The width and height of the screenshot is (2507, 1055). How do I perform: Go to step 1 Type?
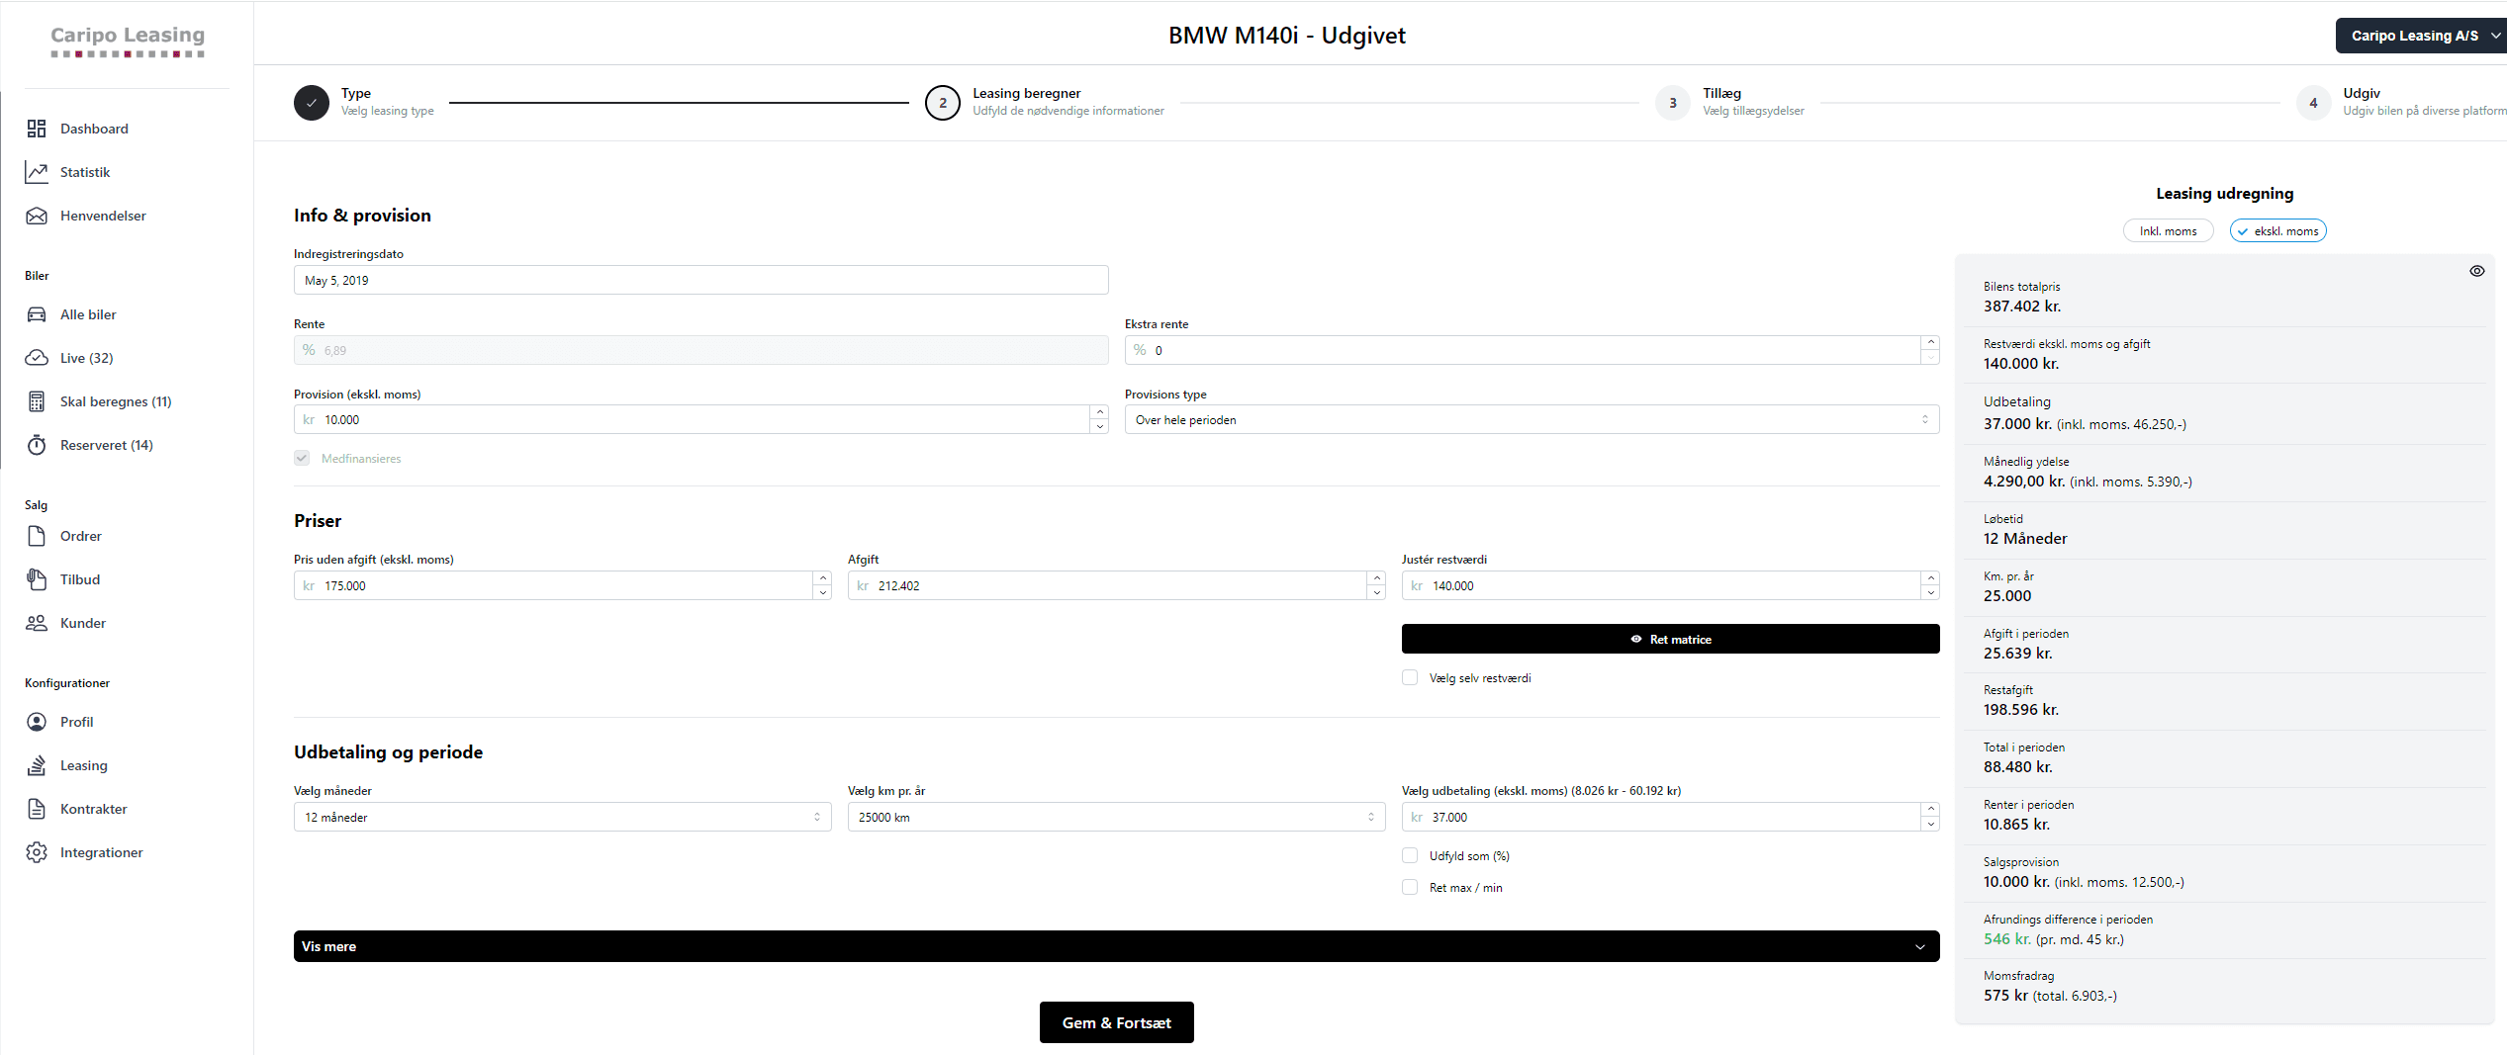click(x=364, y=102)
